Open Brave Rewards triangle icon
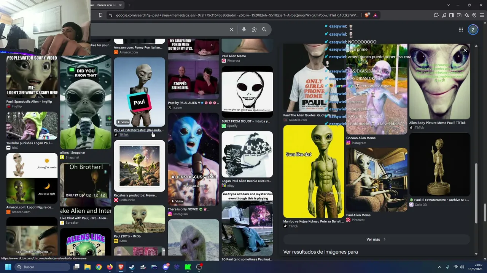 pyautogui.click(x=375, y=15)
